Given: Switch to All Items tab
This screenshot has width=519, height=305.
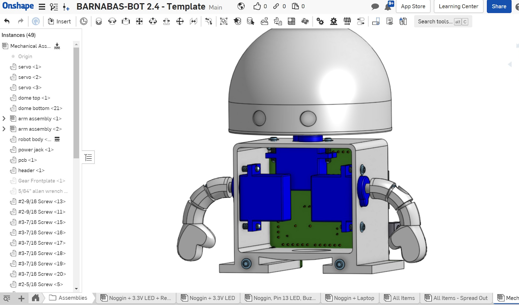Looking at the screenshot, I should (399, 298).
